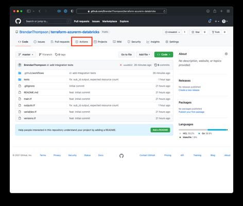Open the Unwatch dropdown

172,32
